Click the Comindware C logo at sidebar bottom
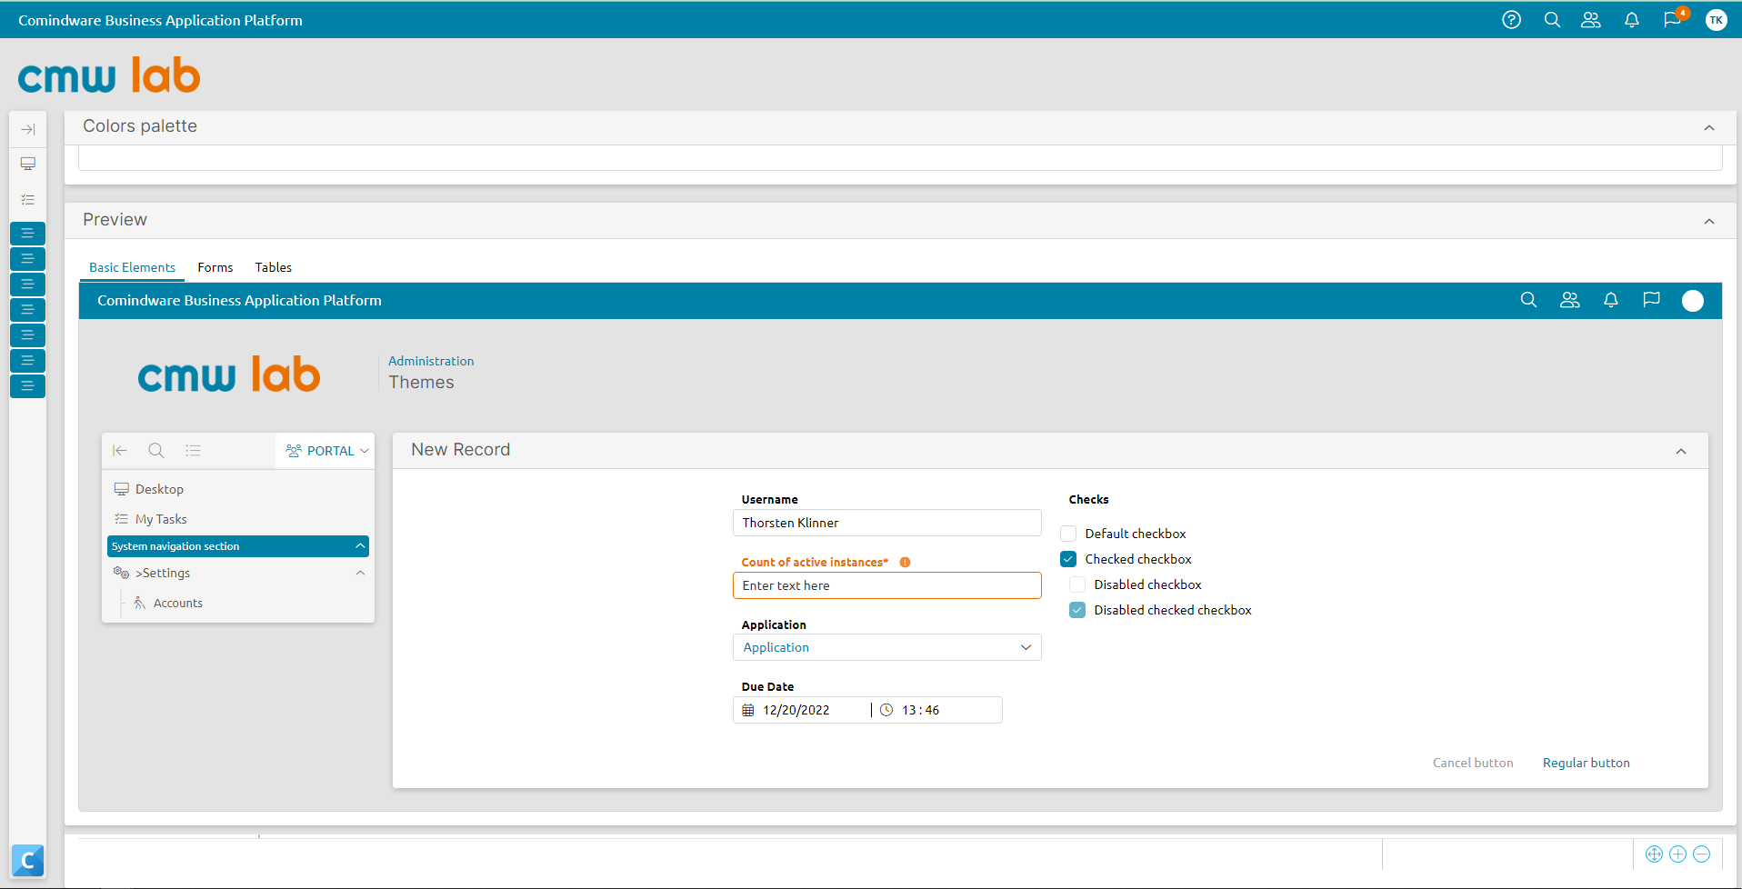The image size is (1742, 889). pos(28,860)
